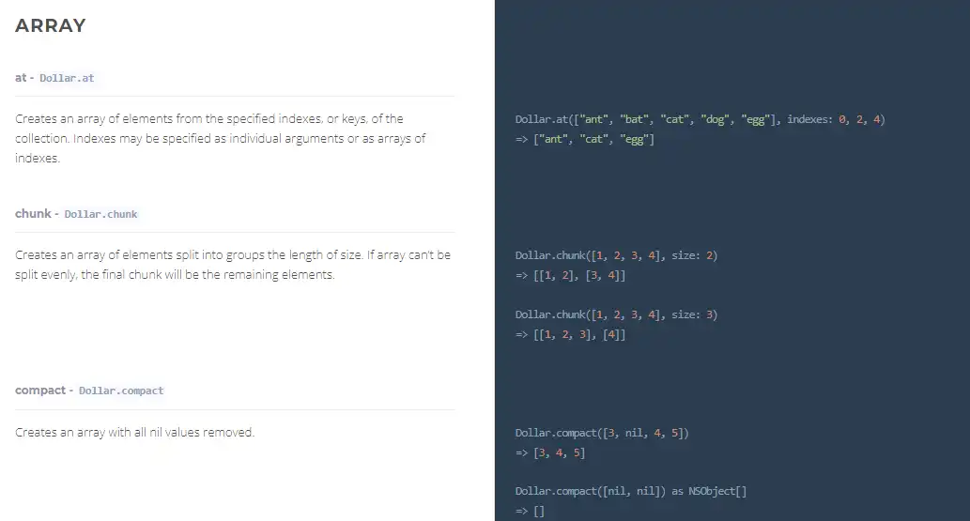Click the Dollar.chunk inline code label
Screen dimensions: 970x521
point(100,214)
